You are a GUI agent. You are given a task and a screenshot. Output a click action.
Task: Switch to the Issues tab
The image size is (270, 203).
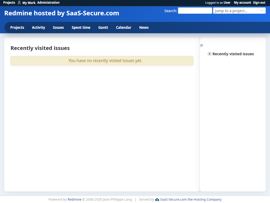click(x=58, y=27)
